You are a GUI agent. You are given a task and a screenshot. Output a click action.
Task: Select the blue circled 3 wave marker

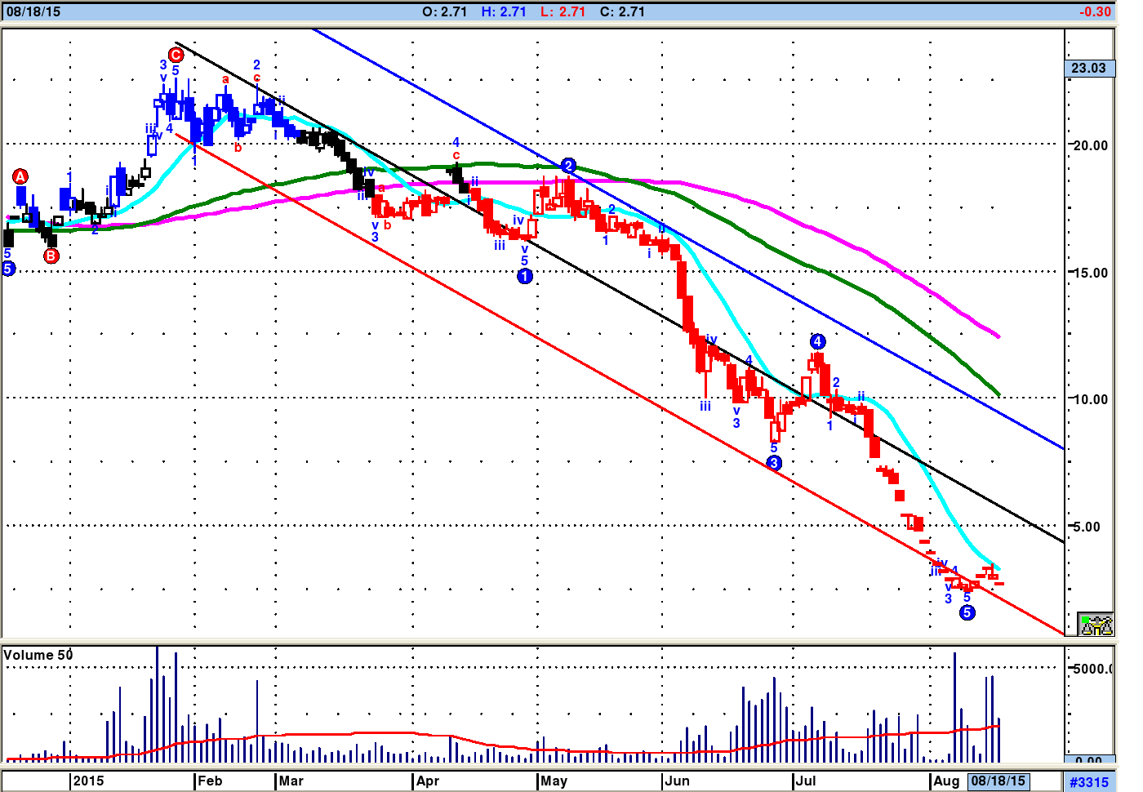tap(774, 463)
